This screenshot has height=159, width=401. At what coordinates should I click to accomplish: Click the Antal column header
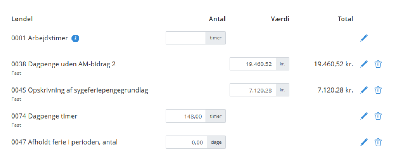[x=217, y=19]
